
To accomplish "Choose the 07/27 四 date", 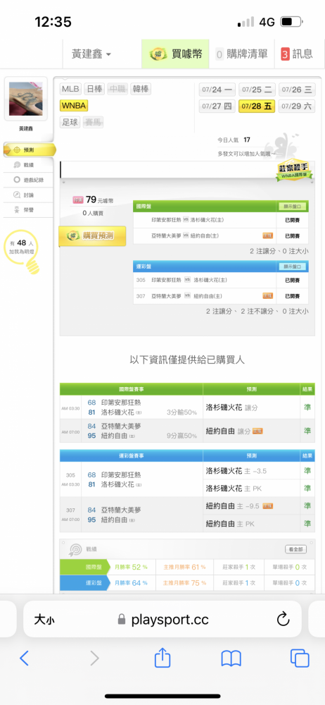I will pos(217,106).
